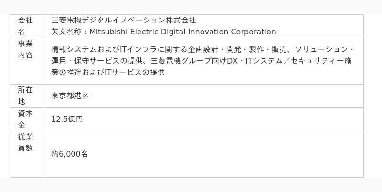Viewport: 382px width, 192px height.
Task: Click the word Corporation in English name
Action: 253,32
